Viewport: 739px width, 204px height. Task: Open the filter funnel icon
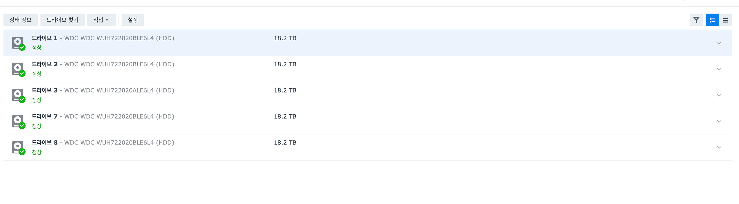[696, 20]
